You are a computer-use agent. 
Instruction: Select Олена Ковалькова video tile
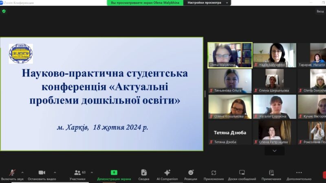230,107
